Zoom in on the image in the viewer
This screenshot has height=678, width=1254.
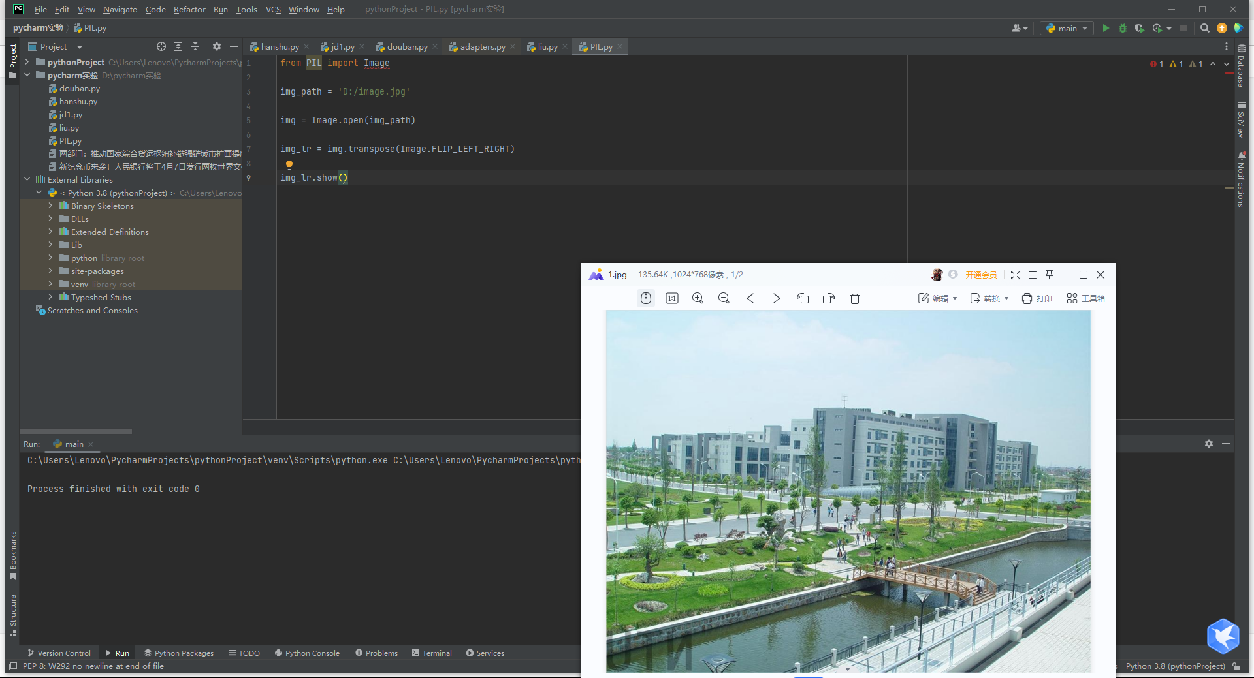(698, 298)
